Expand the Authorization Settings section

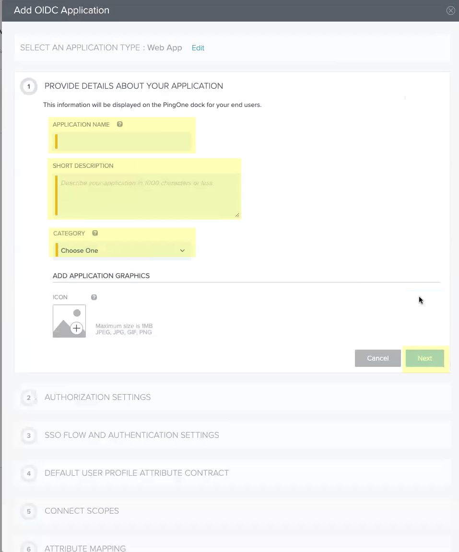tap(97, 397)
